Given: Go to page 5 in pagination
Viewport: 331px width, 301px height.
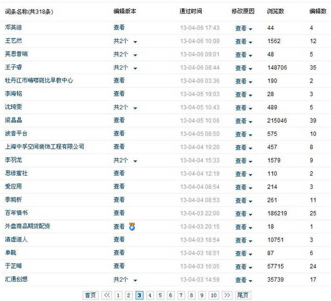Looking at the screenshot, I should click(160, 295).
